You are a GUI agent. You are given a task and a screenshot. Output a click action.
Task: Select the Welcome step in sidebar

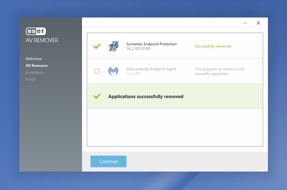33,59
